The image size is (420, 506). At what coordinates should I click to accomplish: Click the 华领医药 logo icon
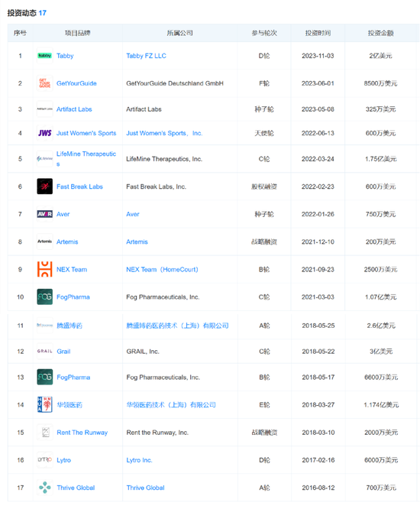(45, 404)
